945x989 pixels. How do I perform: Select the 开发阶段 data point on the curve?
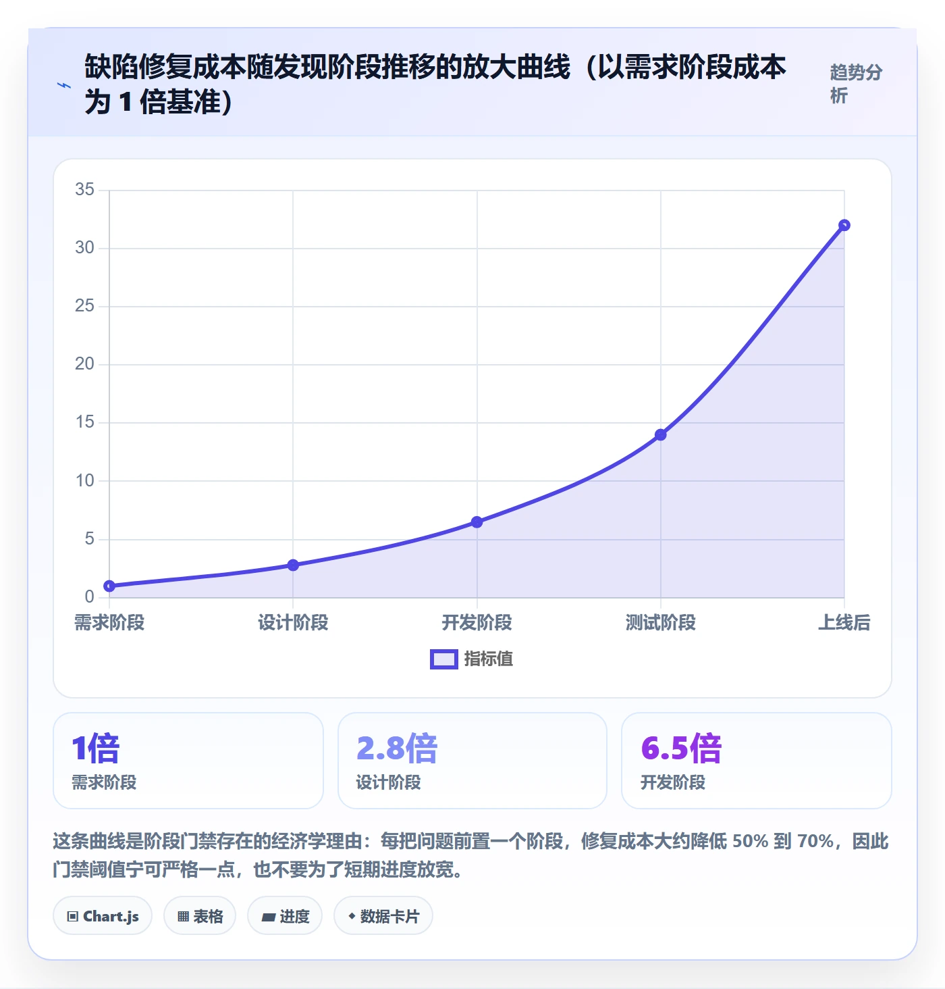(x=477, y=522)
